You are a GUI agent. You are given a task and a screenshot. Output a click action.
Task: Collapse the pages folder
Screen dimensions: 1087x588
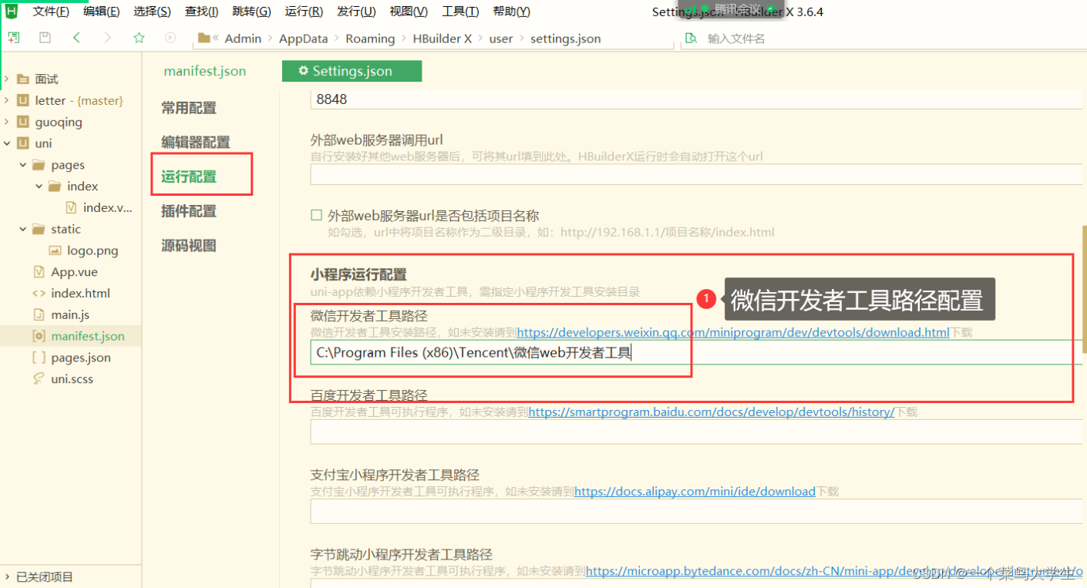pos(22,165)
